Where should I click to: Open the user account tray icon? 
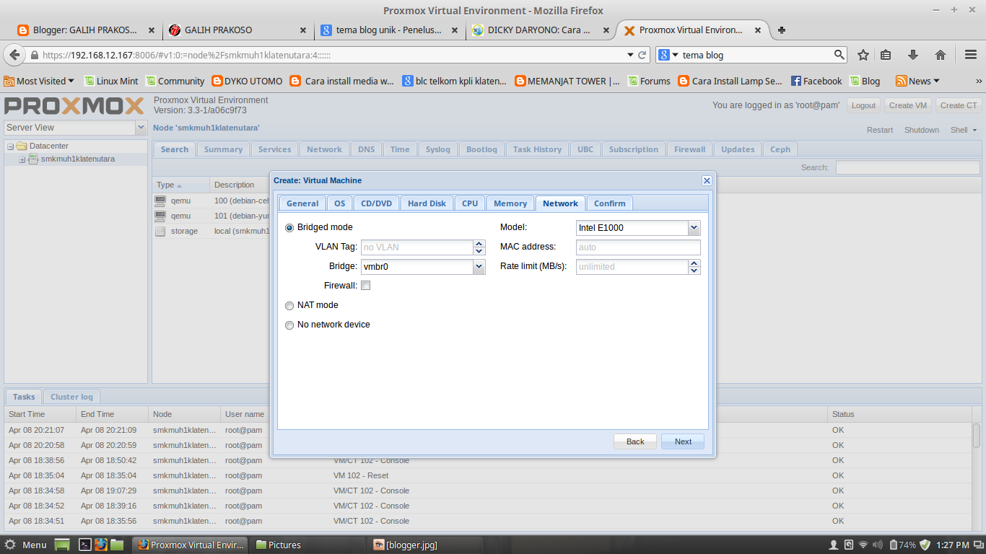point(834,545)
